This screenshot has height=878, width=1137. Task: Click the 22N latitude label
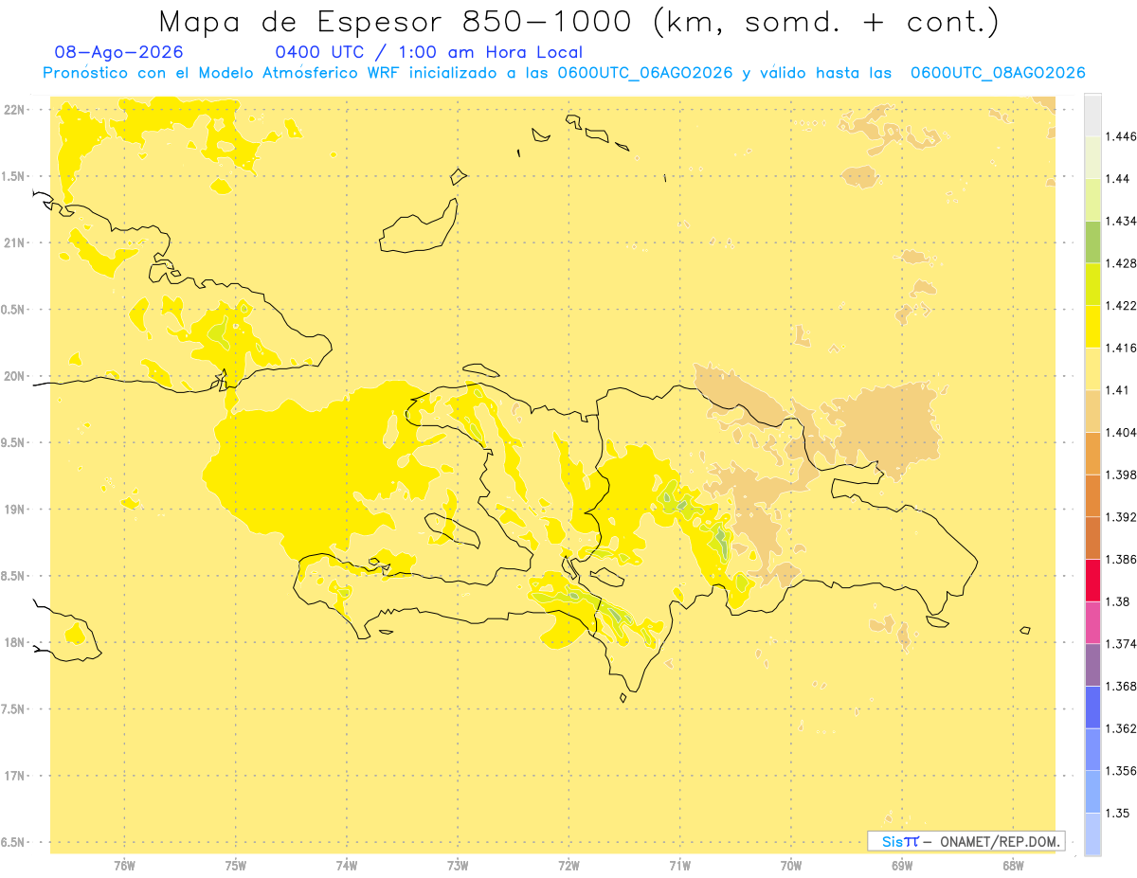tap(15, 110)
